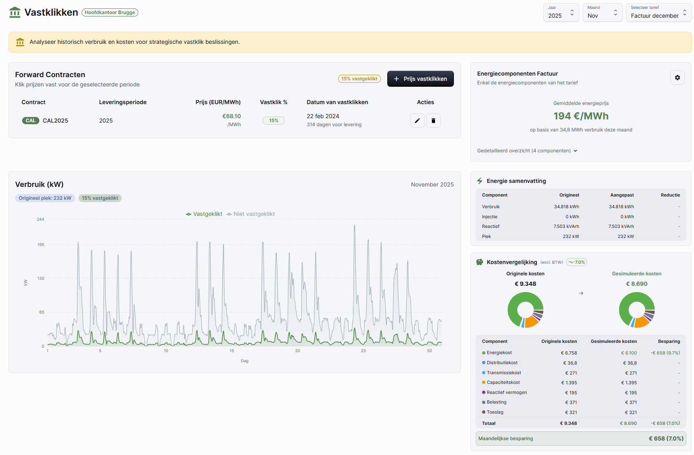The height and width of the screenshot is (455, 694).
Task: Expand Gedetailleerd overzicht (4 componenten)
Action: [527, 151]
